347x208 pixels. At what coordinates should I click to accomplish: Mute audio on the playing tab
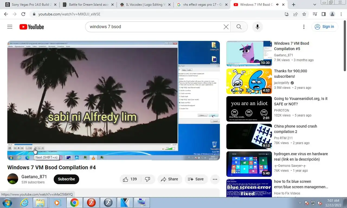277,5
